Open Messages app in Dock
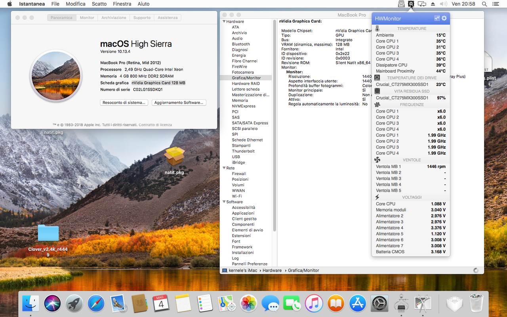Image resolution: width=507 pixels, height=317 pixels. coord(271,304)
